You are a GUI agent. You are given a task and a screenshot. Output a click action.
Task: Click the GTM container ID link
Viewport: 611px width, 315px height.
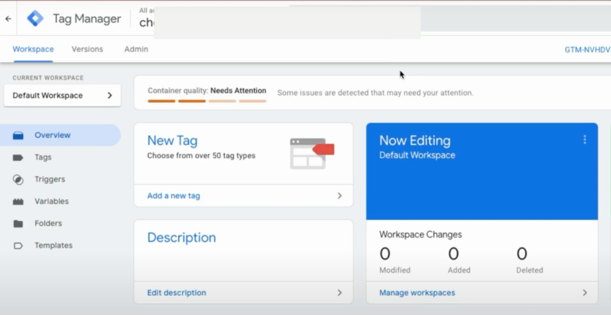(588, 49)
